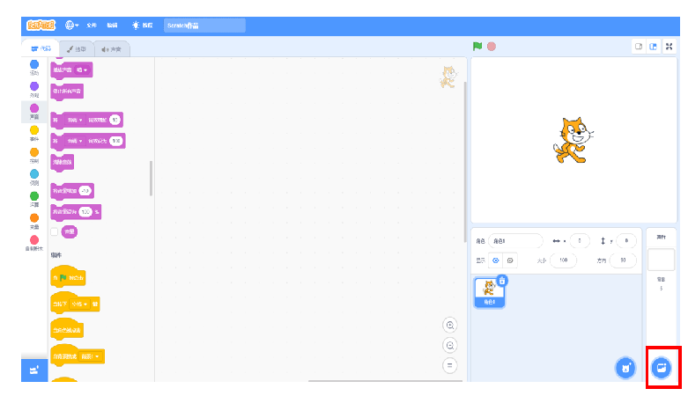
Task: Click the sprite x position field
Action: point(580,241)
